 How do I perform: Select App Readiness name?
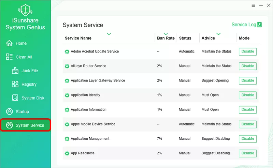coord(83,153)
